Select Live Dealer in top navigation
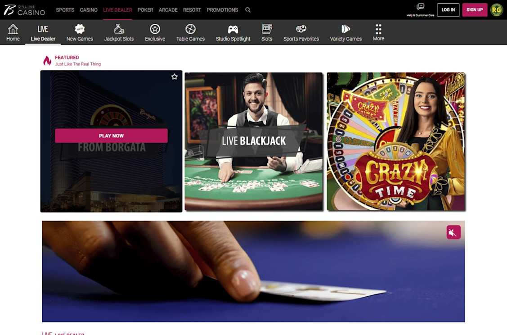 pyautogui.click(x=117, y=10)
